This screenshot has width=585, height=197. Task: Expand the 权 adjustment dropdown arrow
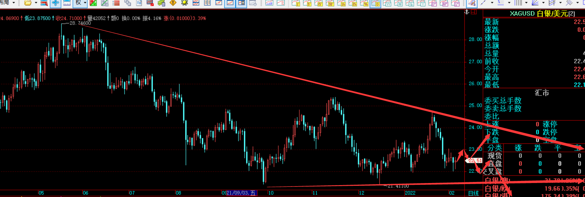(x=85, y=3)
